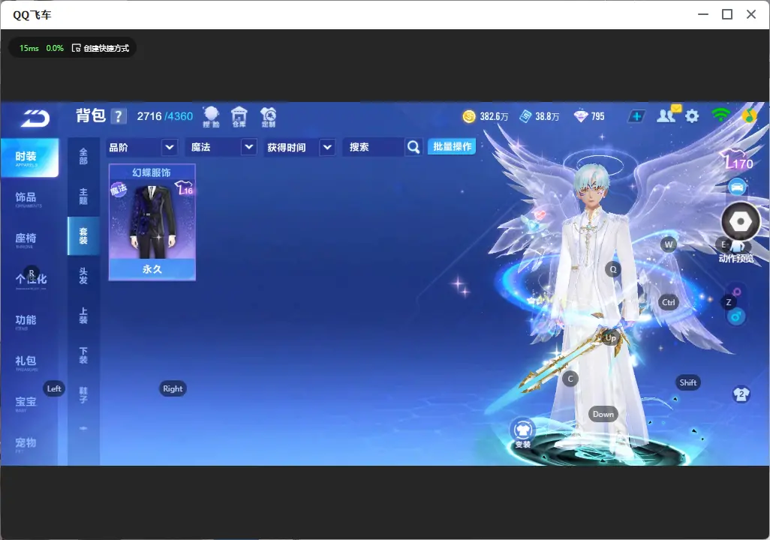
Task: Click the Left key overlay
Action: 54,388
